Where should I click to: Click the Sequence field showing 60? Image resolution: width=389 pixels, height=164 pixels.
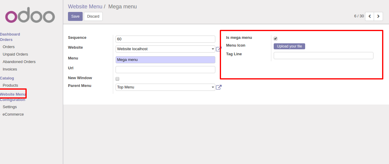coord(165,39)
